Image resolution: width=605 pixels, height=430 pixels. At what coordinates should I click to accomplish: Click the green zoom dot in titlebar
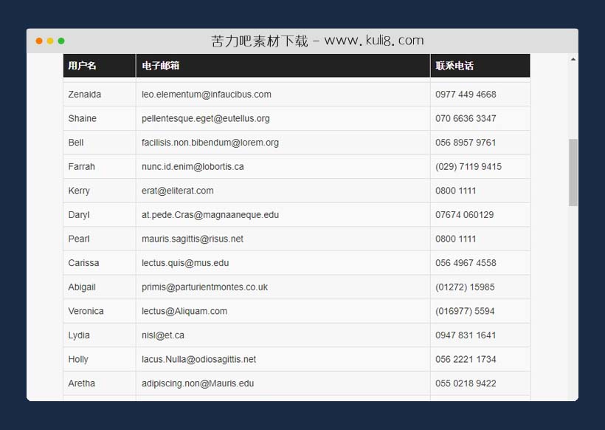63,41
